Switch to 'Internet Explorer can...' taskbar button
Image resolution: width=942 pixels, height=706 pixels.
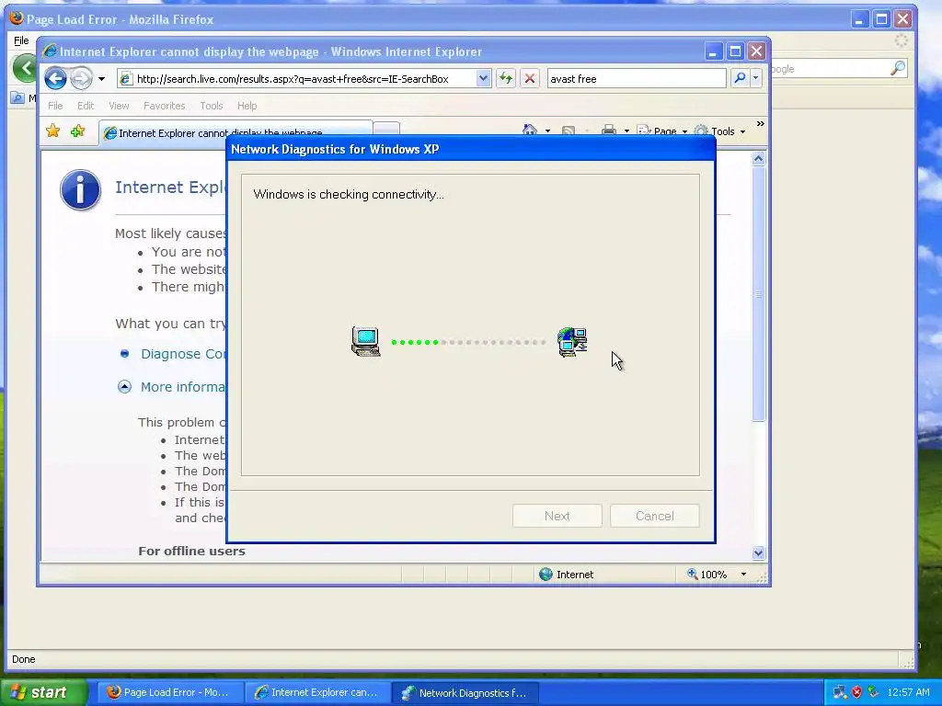[317, 692]
